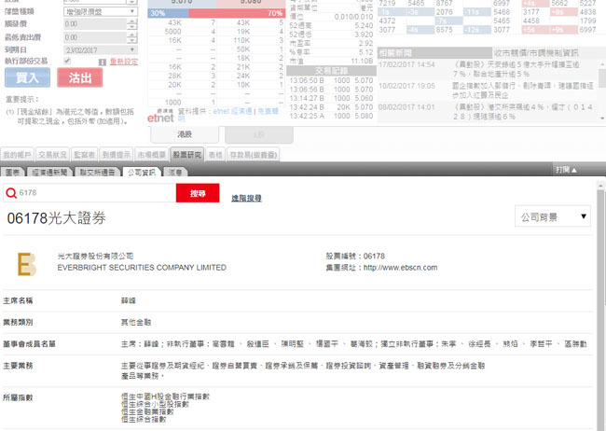Click the blue 30% bid portion of the ratio bar

(x=168, y=13)
